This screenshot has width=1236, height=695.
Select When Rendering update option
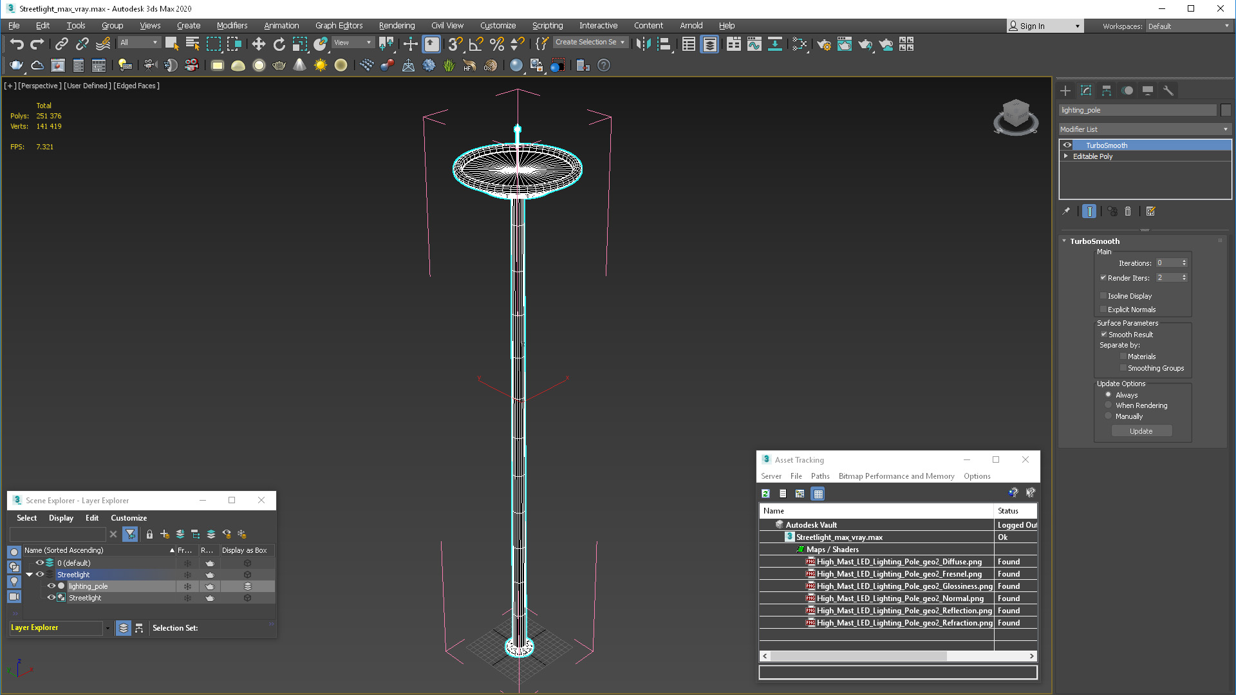[x=1108, y=405]
